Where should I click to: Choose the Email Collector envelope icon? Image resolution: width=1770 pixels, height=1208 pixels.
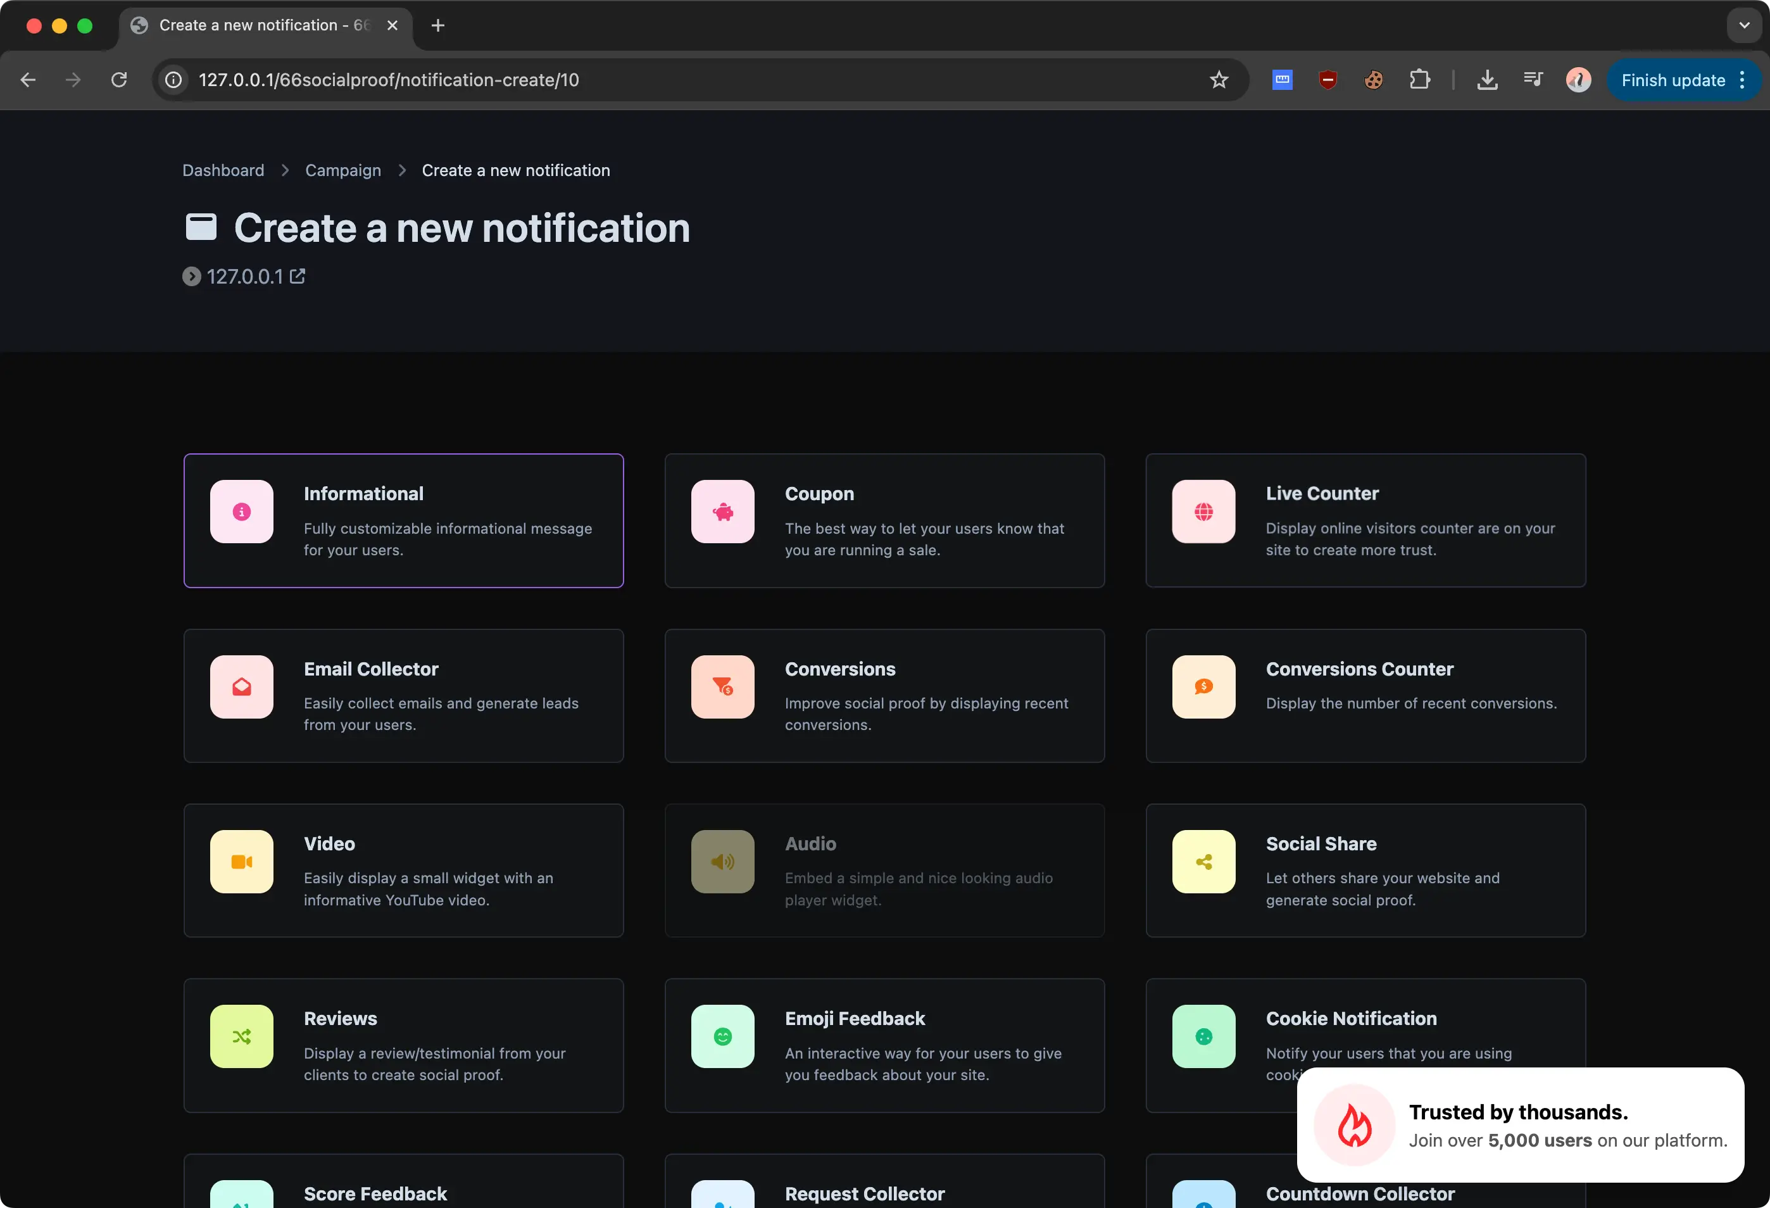[x=241, y=687]
